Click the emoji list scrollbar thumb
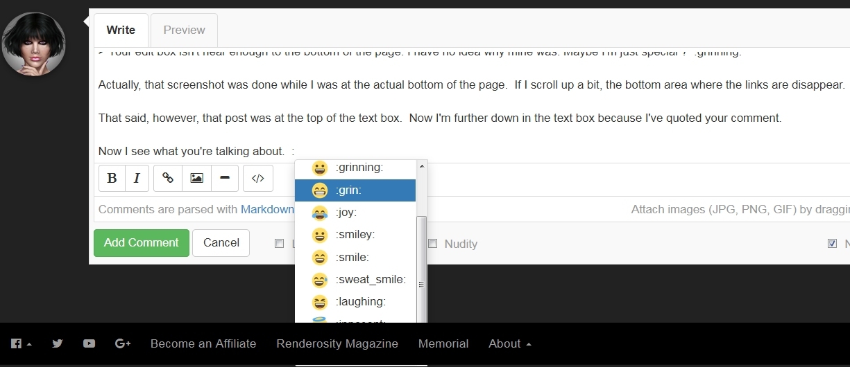 tap(421, 269)
